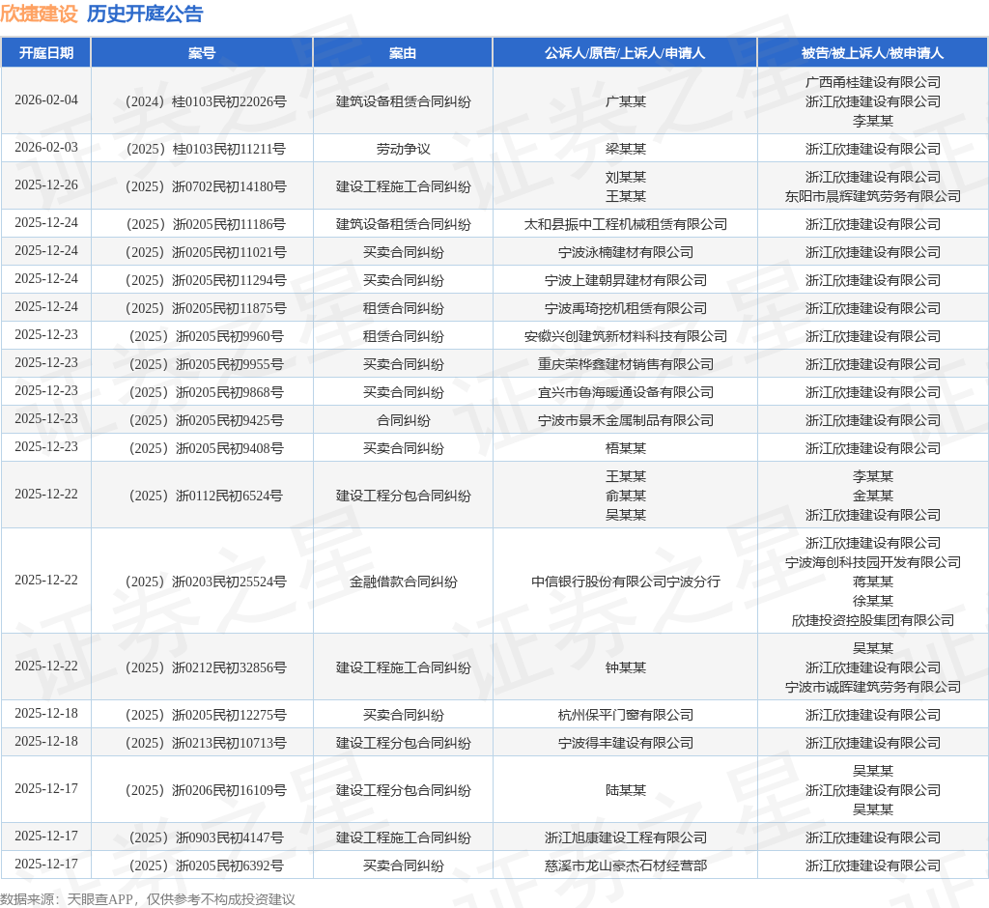
Task: Click the 劳动争议 case cause cell
Action: point(403,149)
